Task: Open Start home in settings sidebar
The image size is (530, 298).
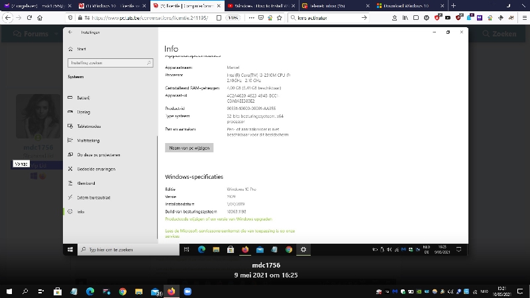Action: click(81, 49)
